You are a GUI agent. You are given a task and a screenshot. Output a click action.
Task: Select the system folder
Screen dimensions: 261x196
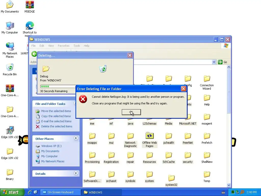[x=149, y=177]
